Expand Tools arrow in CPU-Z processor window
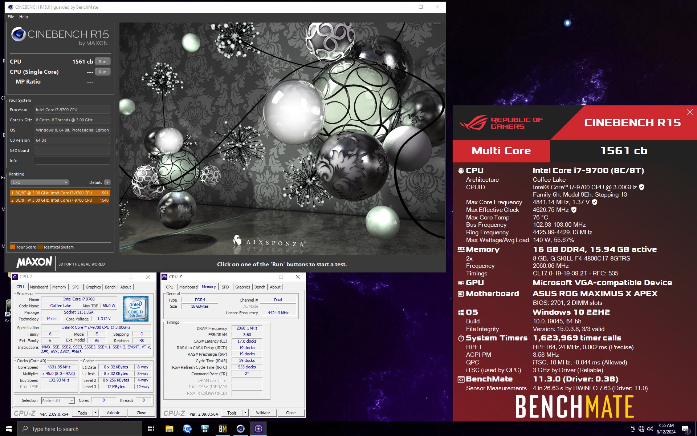Screen dimensions: 697x436 click(95, 413)
